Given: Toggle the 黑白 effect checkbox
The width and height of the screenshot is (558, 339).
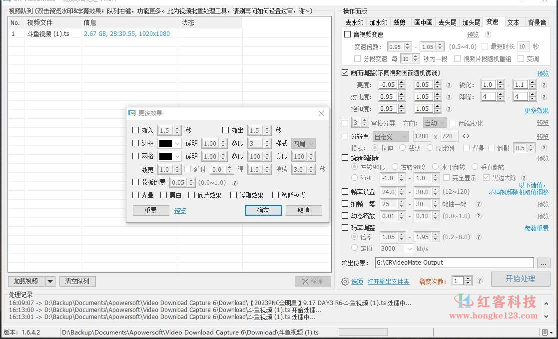Looking at the screenshot, I should 164,195.
